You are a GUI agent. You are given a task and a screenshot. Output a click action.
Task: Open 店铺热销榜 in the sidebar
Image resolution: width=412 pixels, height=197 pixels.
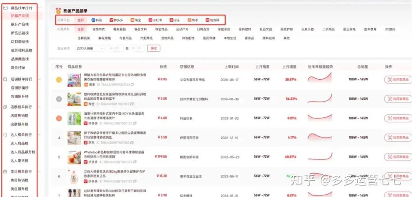pos(19,88)
